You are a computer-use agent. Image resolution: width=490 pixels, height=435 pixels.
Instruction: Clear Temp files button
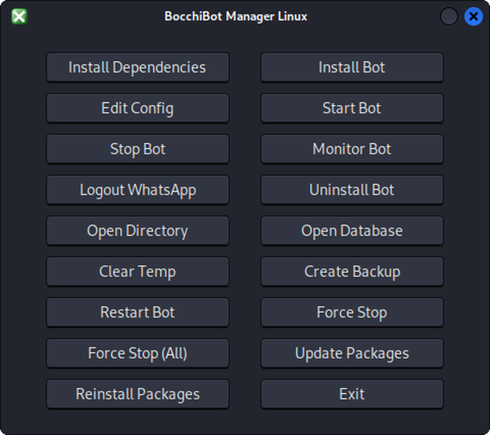click(x=137, y=271)
